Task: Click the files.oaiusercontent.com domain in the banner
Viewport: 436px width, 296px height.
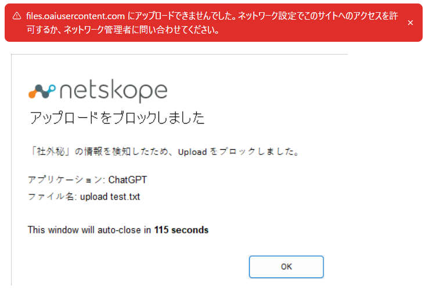Action: (x=75, y=16)
